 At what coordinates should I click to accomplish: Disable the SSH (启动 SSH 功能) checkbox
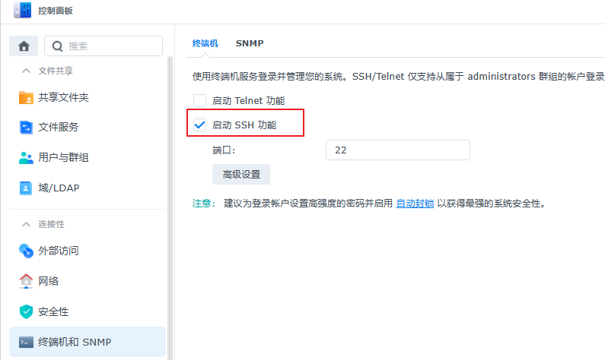tap(200, 125)
